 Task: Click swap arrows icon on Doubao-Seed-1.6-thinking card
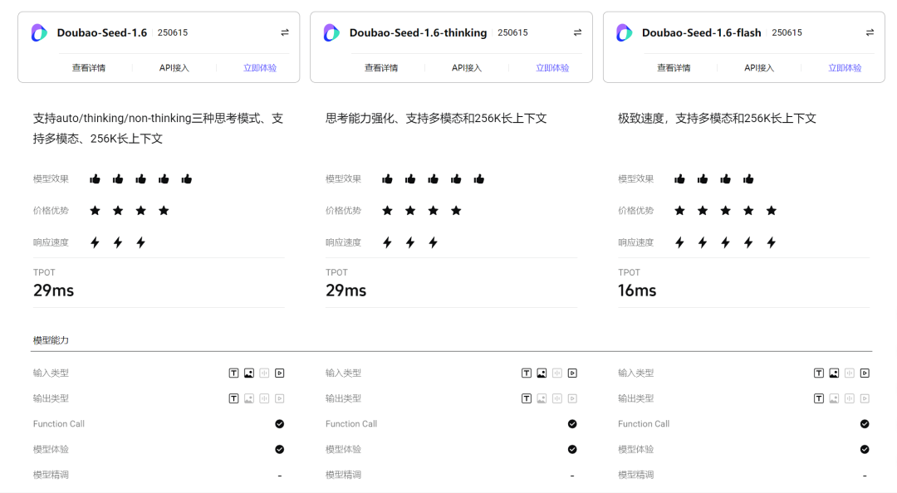coord(577,32)
